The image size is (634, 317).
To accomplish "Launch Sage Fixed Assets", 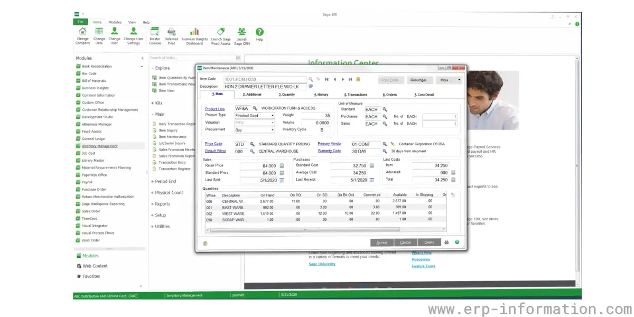I will pyautogui.click(x=221, y=36).
